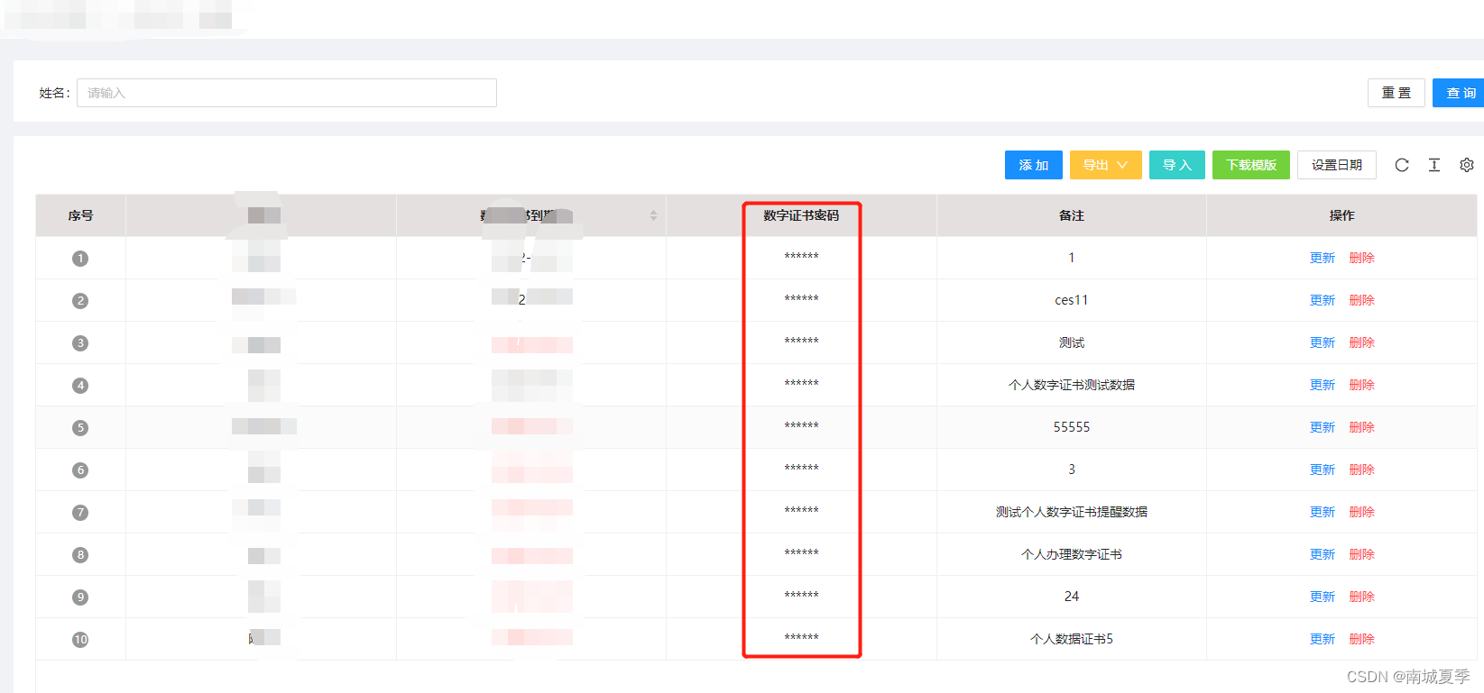The width and height of the screenshot is (1484, 693).
Task: Select the 55555 remark cell
Action: coord(1072,427)
